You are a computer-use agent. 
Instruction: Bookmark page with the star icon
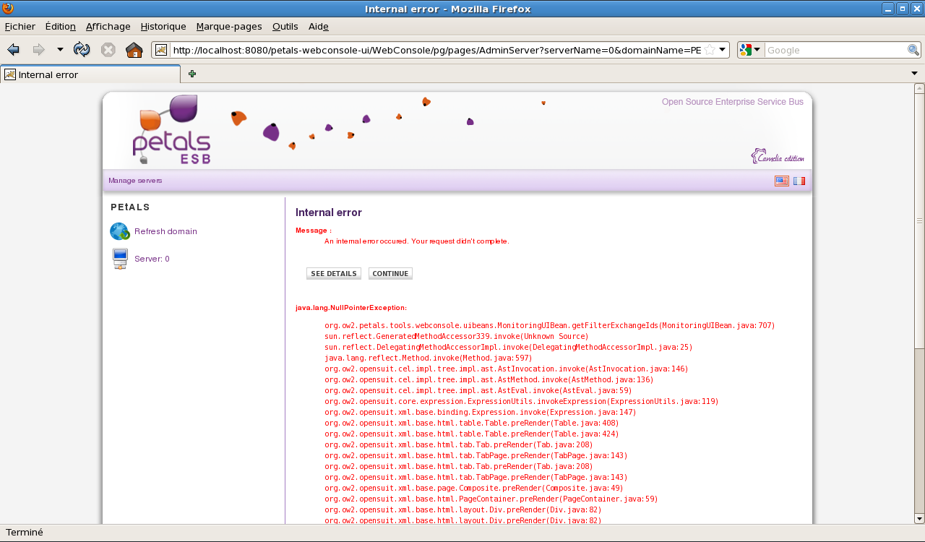point(710,50)
